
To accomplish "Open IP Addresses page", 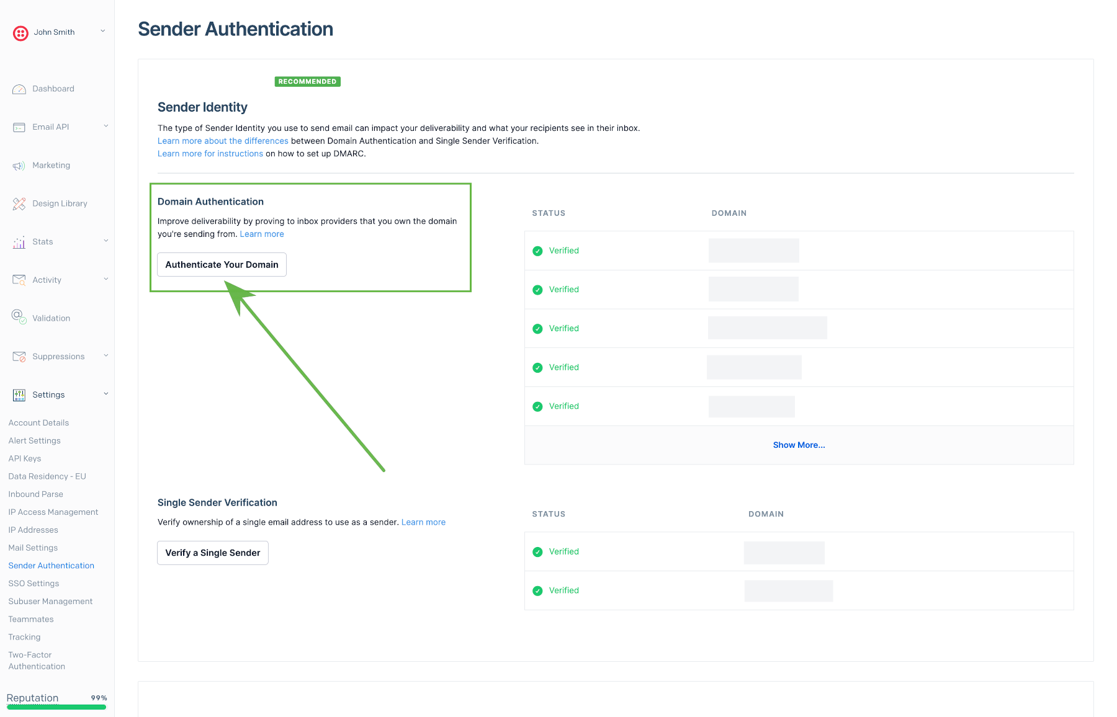I will (34, 530).
